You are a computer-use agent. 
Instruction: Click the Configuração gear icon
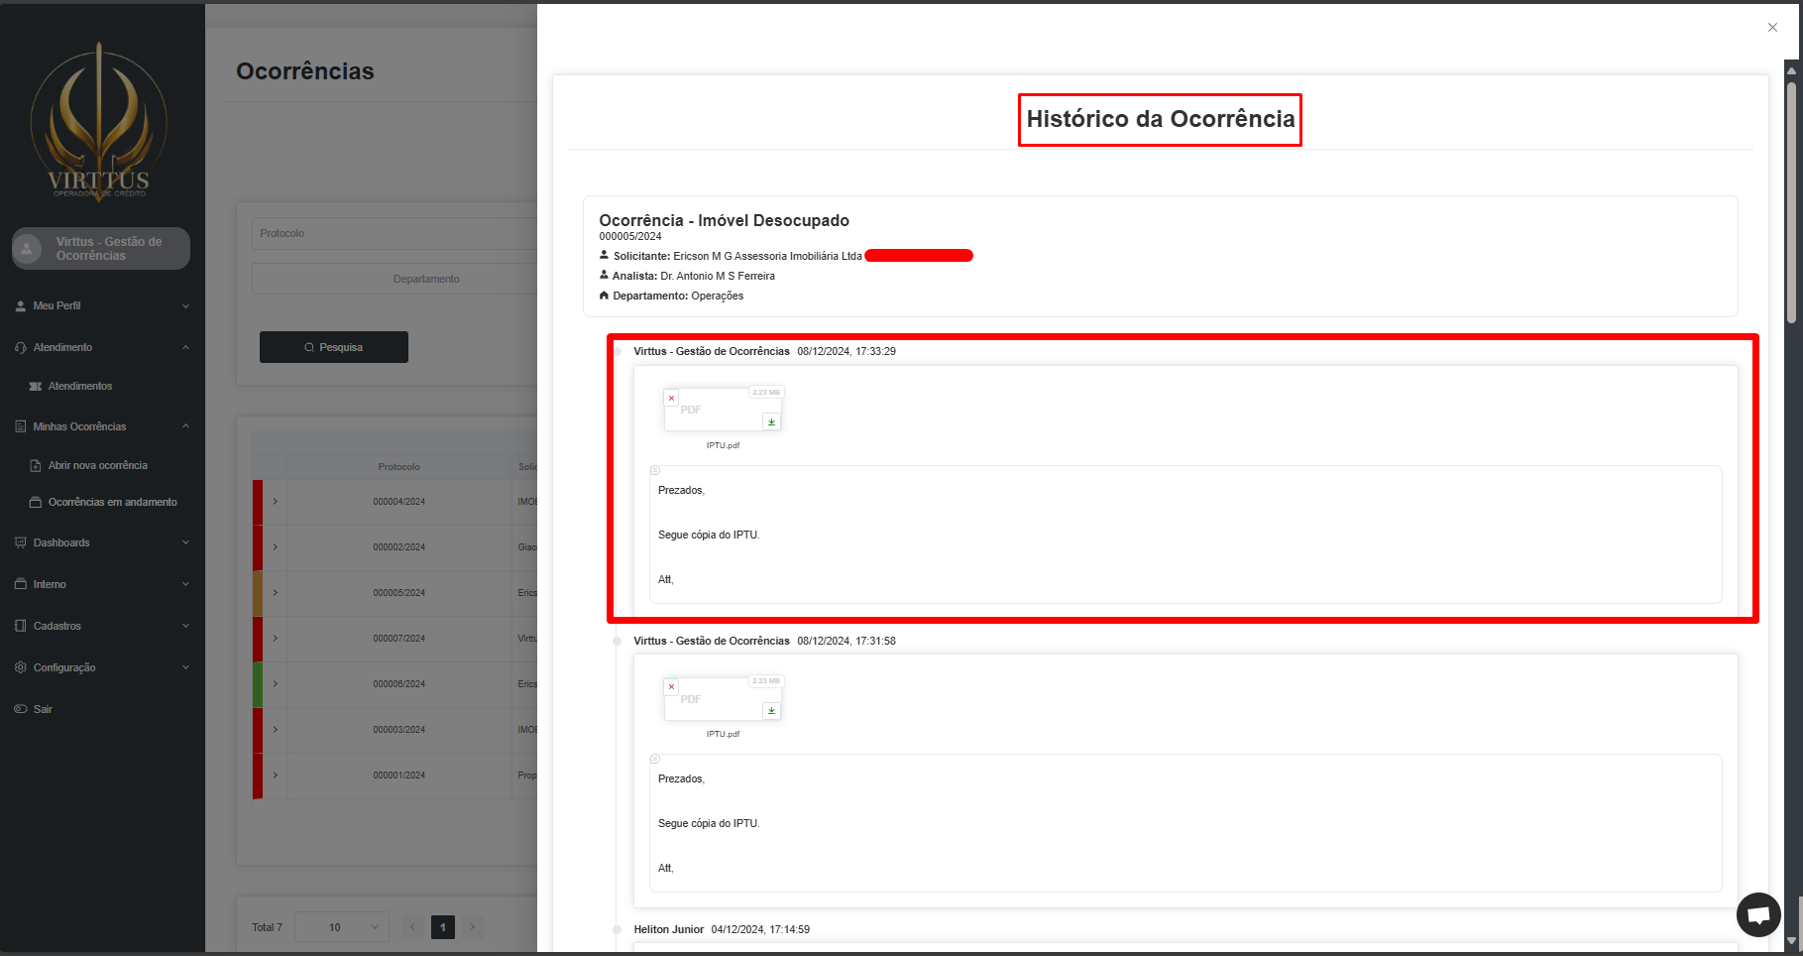21,667
